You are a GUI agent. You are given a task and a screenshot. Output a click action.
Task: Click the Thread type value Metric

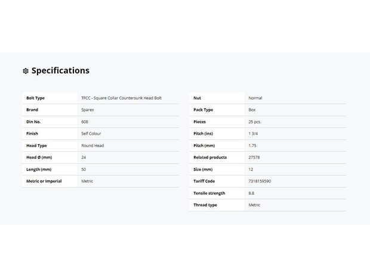click(254, 205)
